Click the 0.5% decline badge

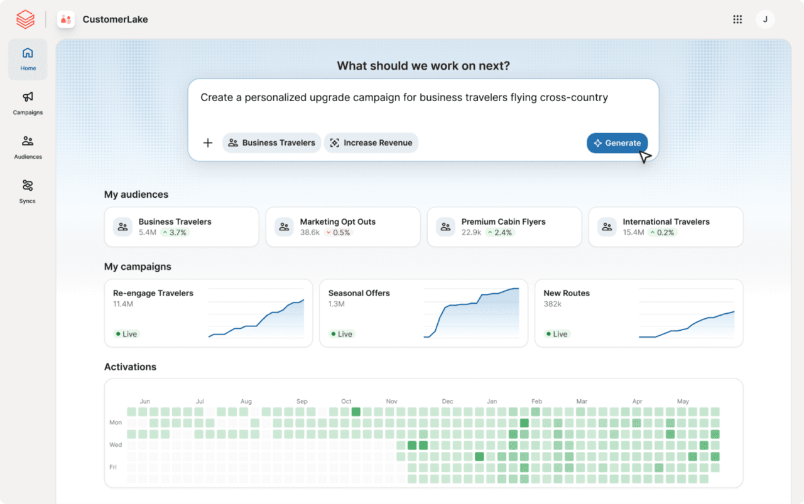click(x=338, y=232)
